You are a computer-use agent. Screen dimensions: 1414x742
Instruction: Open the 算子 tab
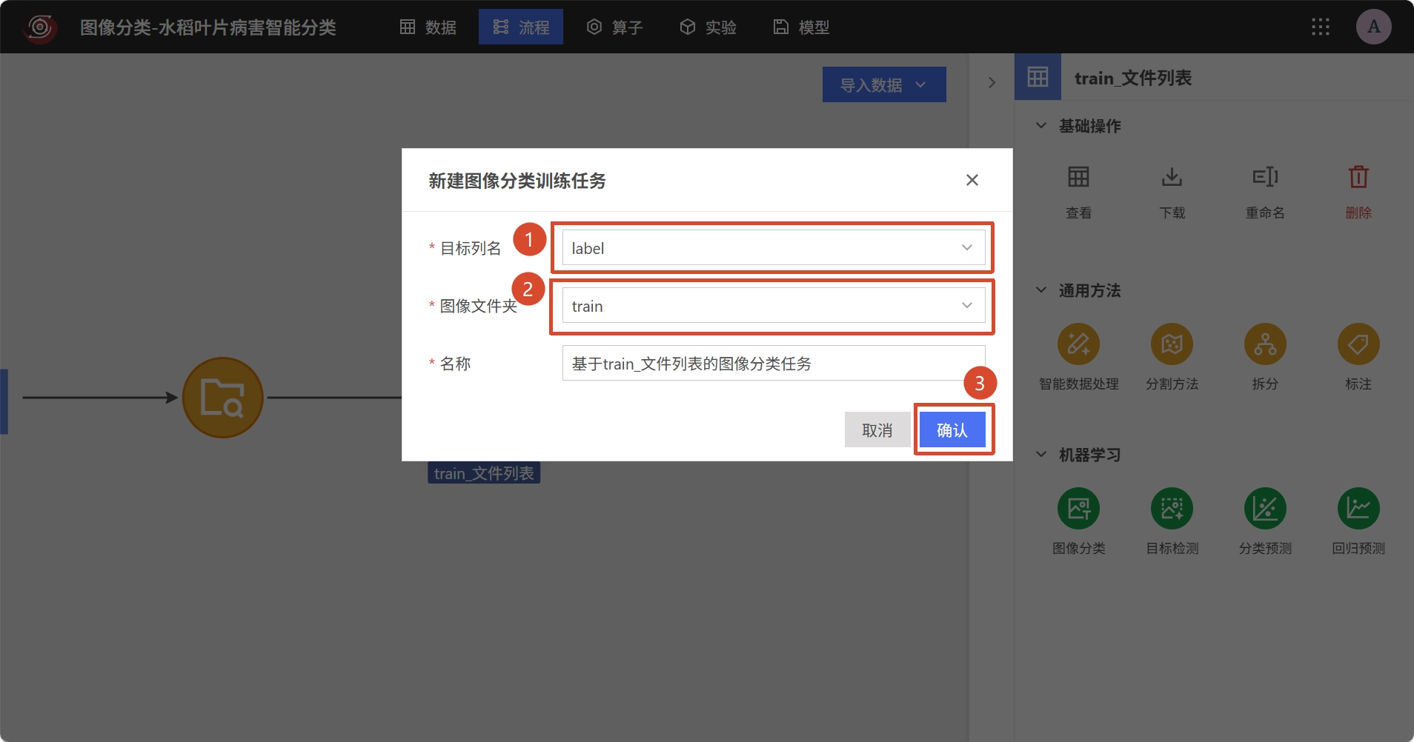615,27
